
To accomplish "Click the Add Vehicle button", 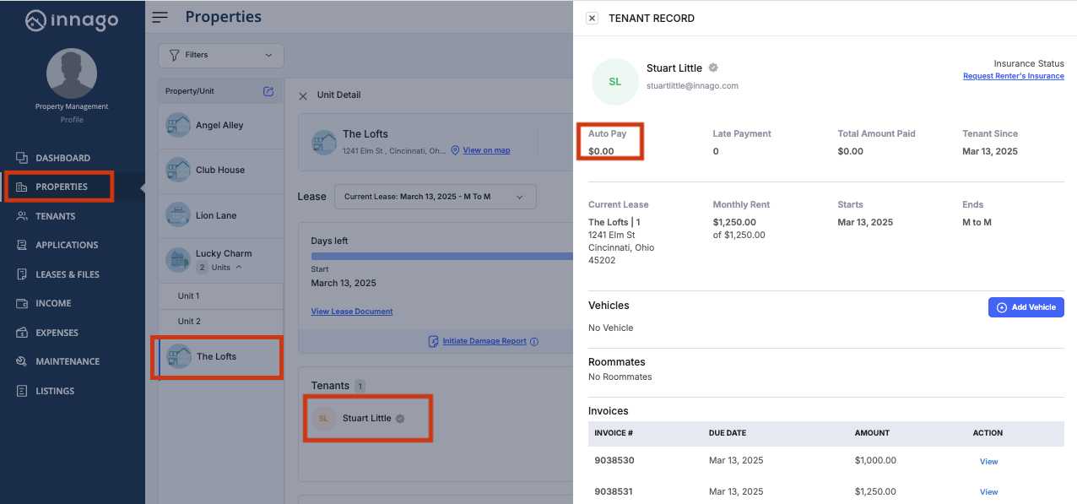I will pyautogui.click(x=1026, y=307).
